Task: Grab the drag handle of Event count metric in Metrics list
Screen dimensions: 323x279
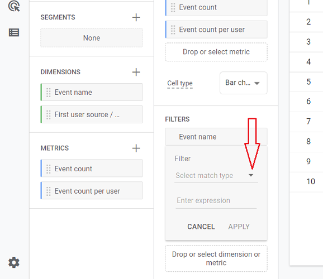Action: coord(49,169)
